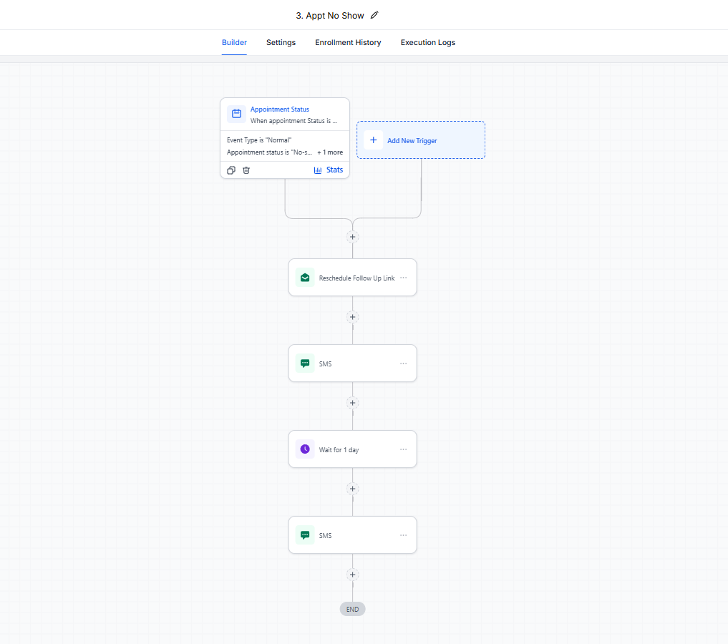Click the END node

pyautogui.click(x=352, y=609)
